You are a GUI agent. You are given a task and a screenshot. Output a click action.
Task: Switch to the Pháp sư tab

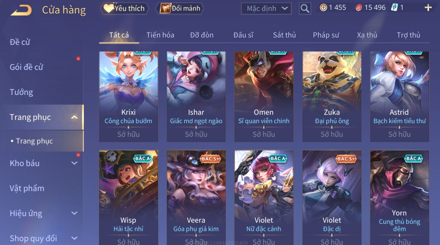click(x=326, y=35)
